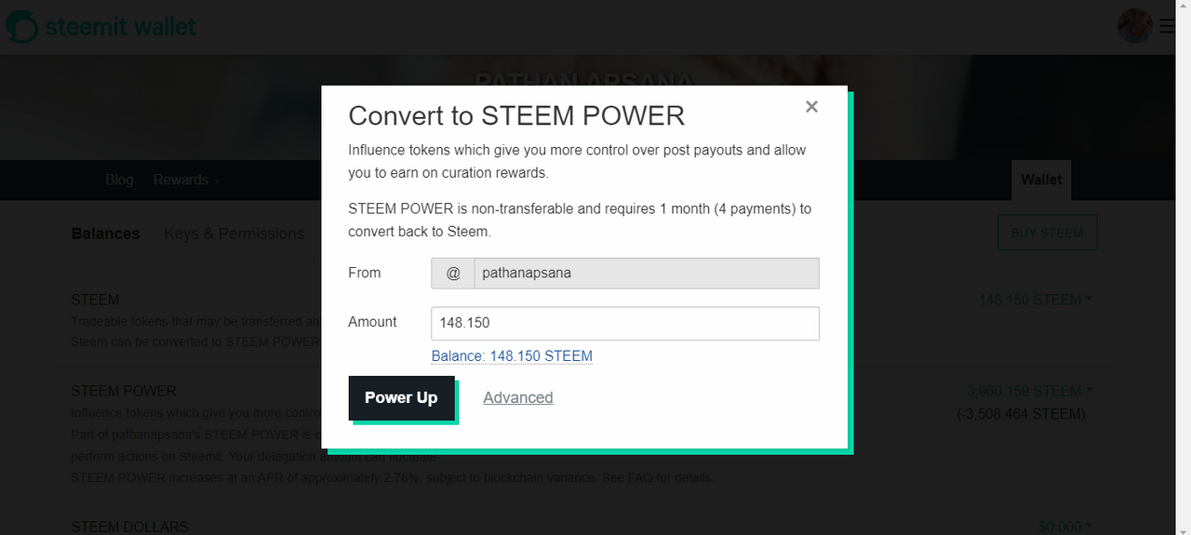Open the Blog menu item

(119, 180)
